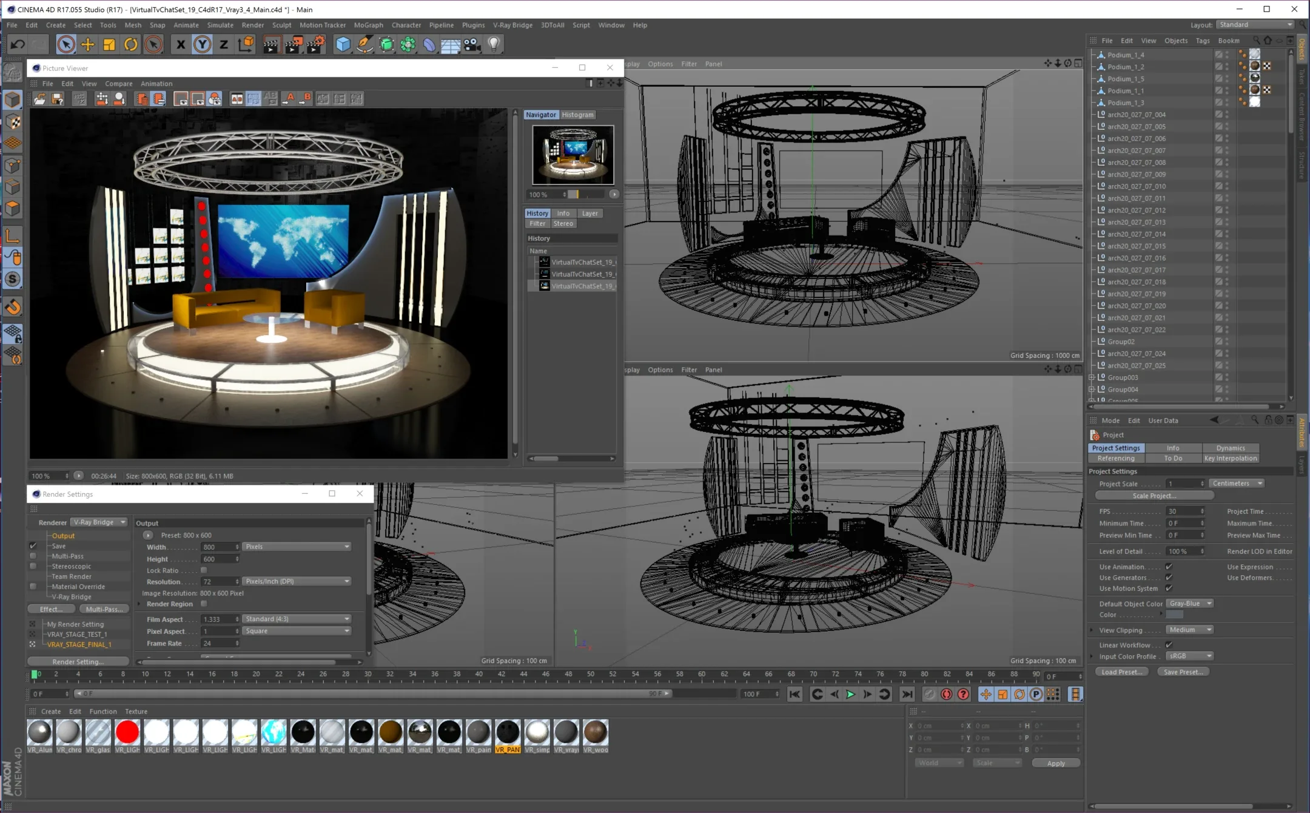Viewport: 1310px width, 813px height.
Task: Expand Standard 4:3 film aspect dropdown
Action: tap(348, 618)
